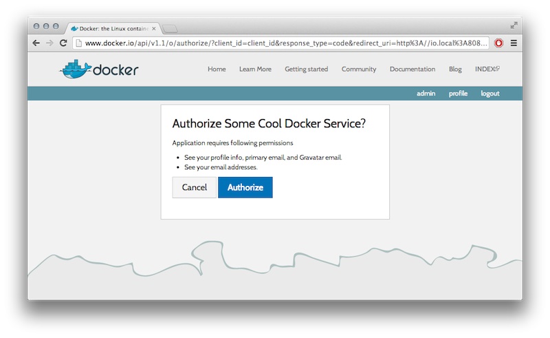Click logout in the blue bar
This screenshot has height=338, width=550.
tap(490, 94)
